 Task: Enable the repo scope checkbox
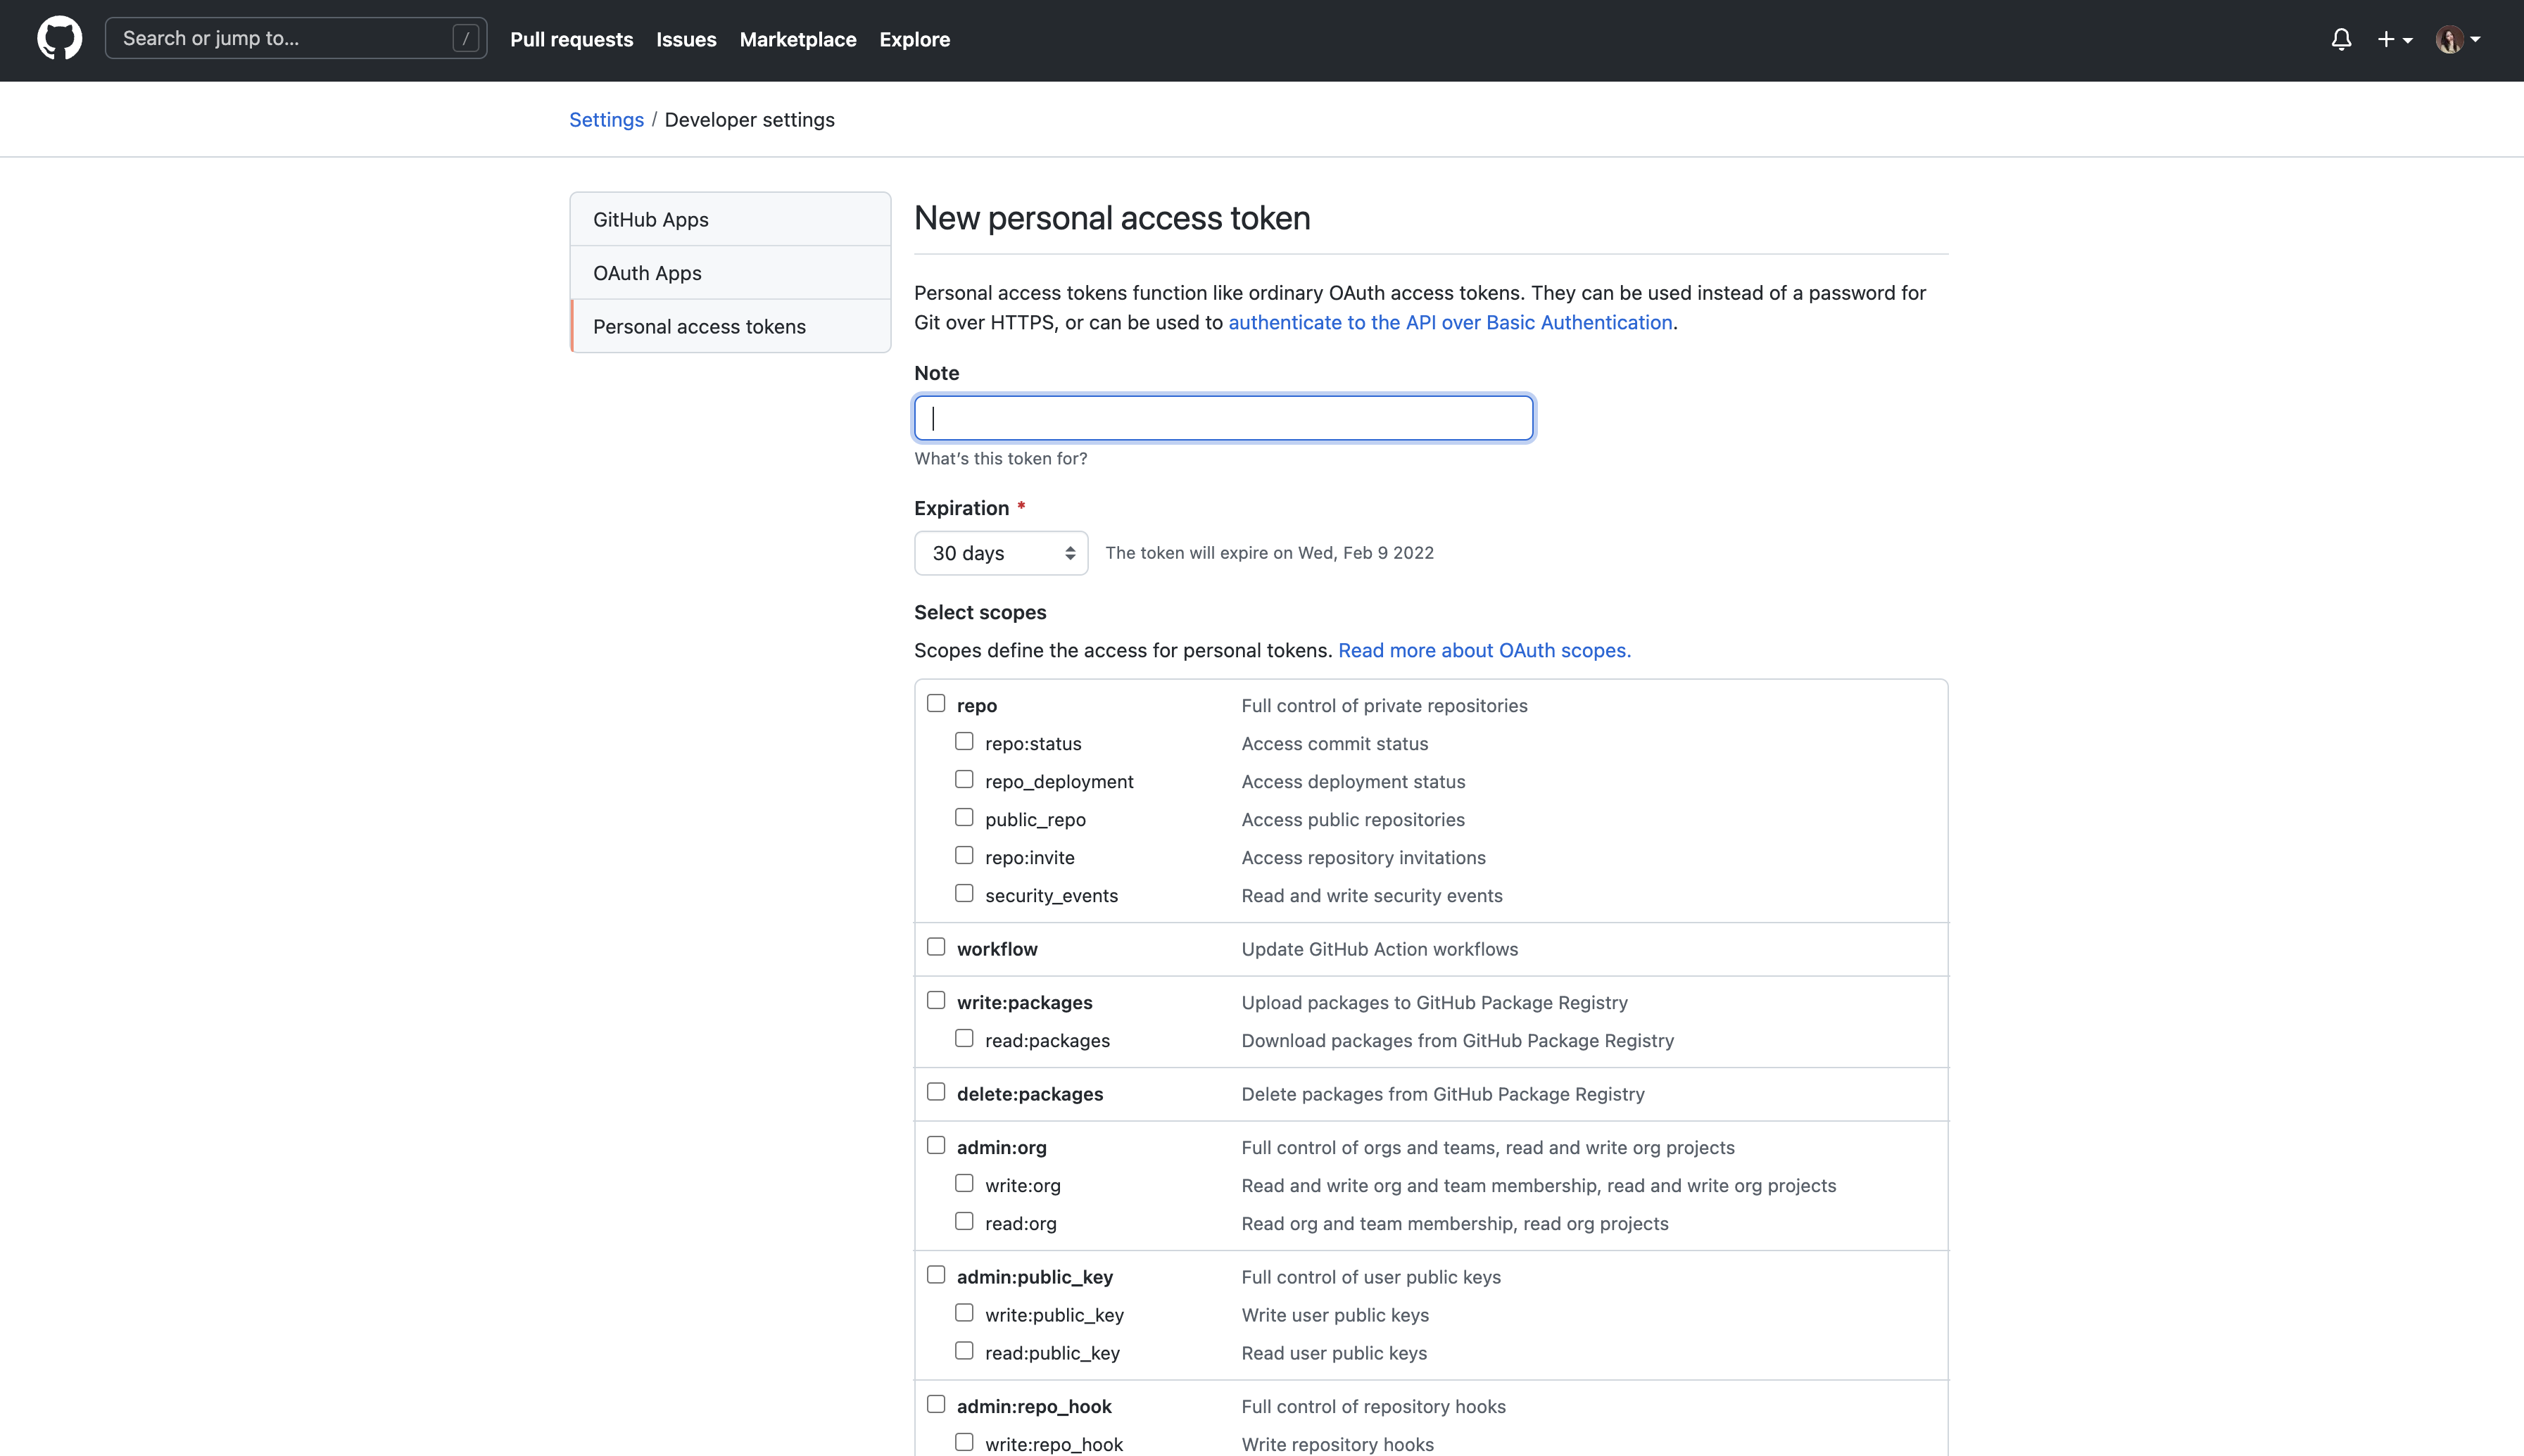(936, 703)
